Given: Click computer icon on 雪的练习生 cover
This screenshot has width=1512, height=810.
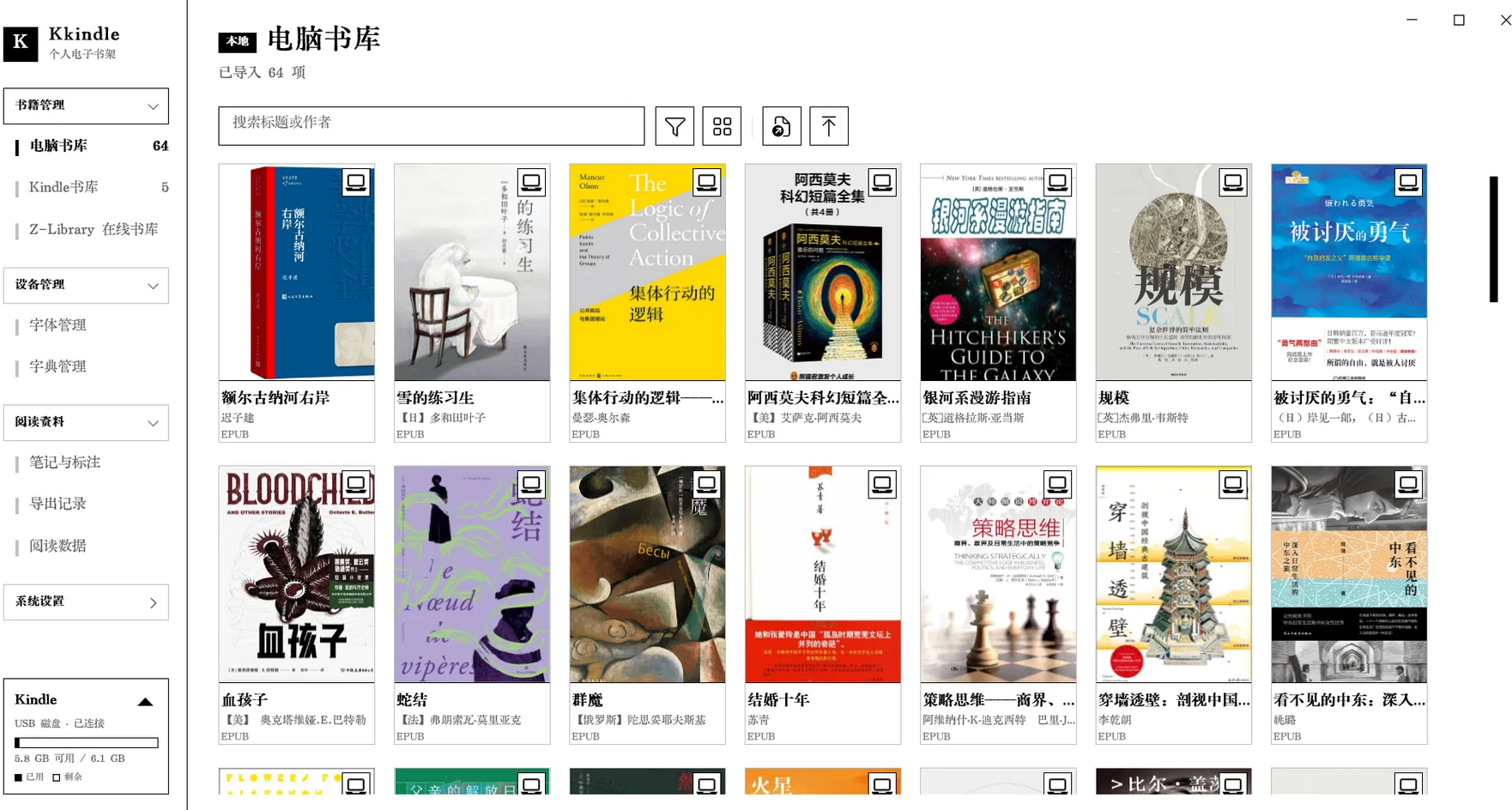Looking at the screenshot, I should pos(531,183).
